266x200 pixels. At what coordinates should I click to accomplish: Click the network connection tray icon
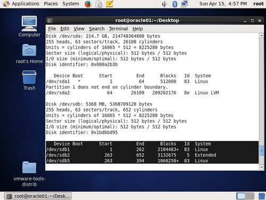click(x=185, y=4)
